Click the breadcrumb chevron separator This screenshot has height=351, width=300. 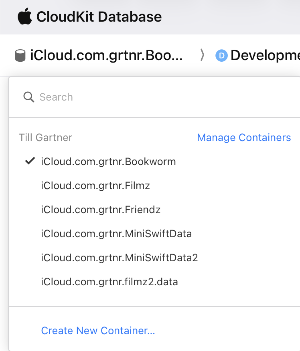[203, 55]
